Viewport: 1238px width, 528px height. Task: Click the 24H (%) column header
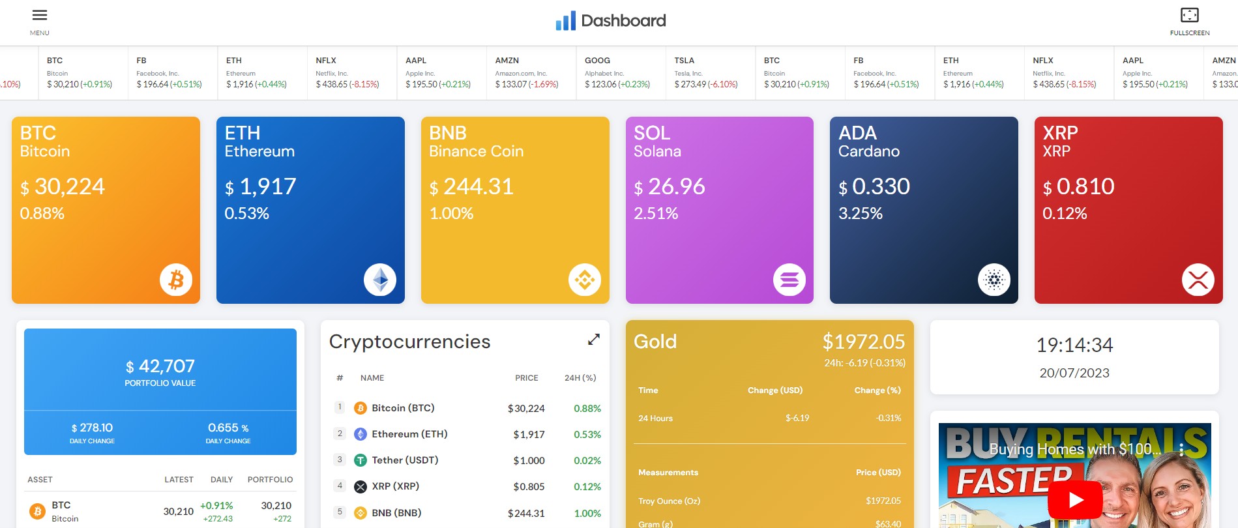tap(580, 378)
